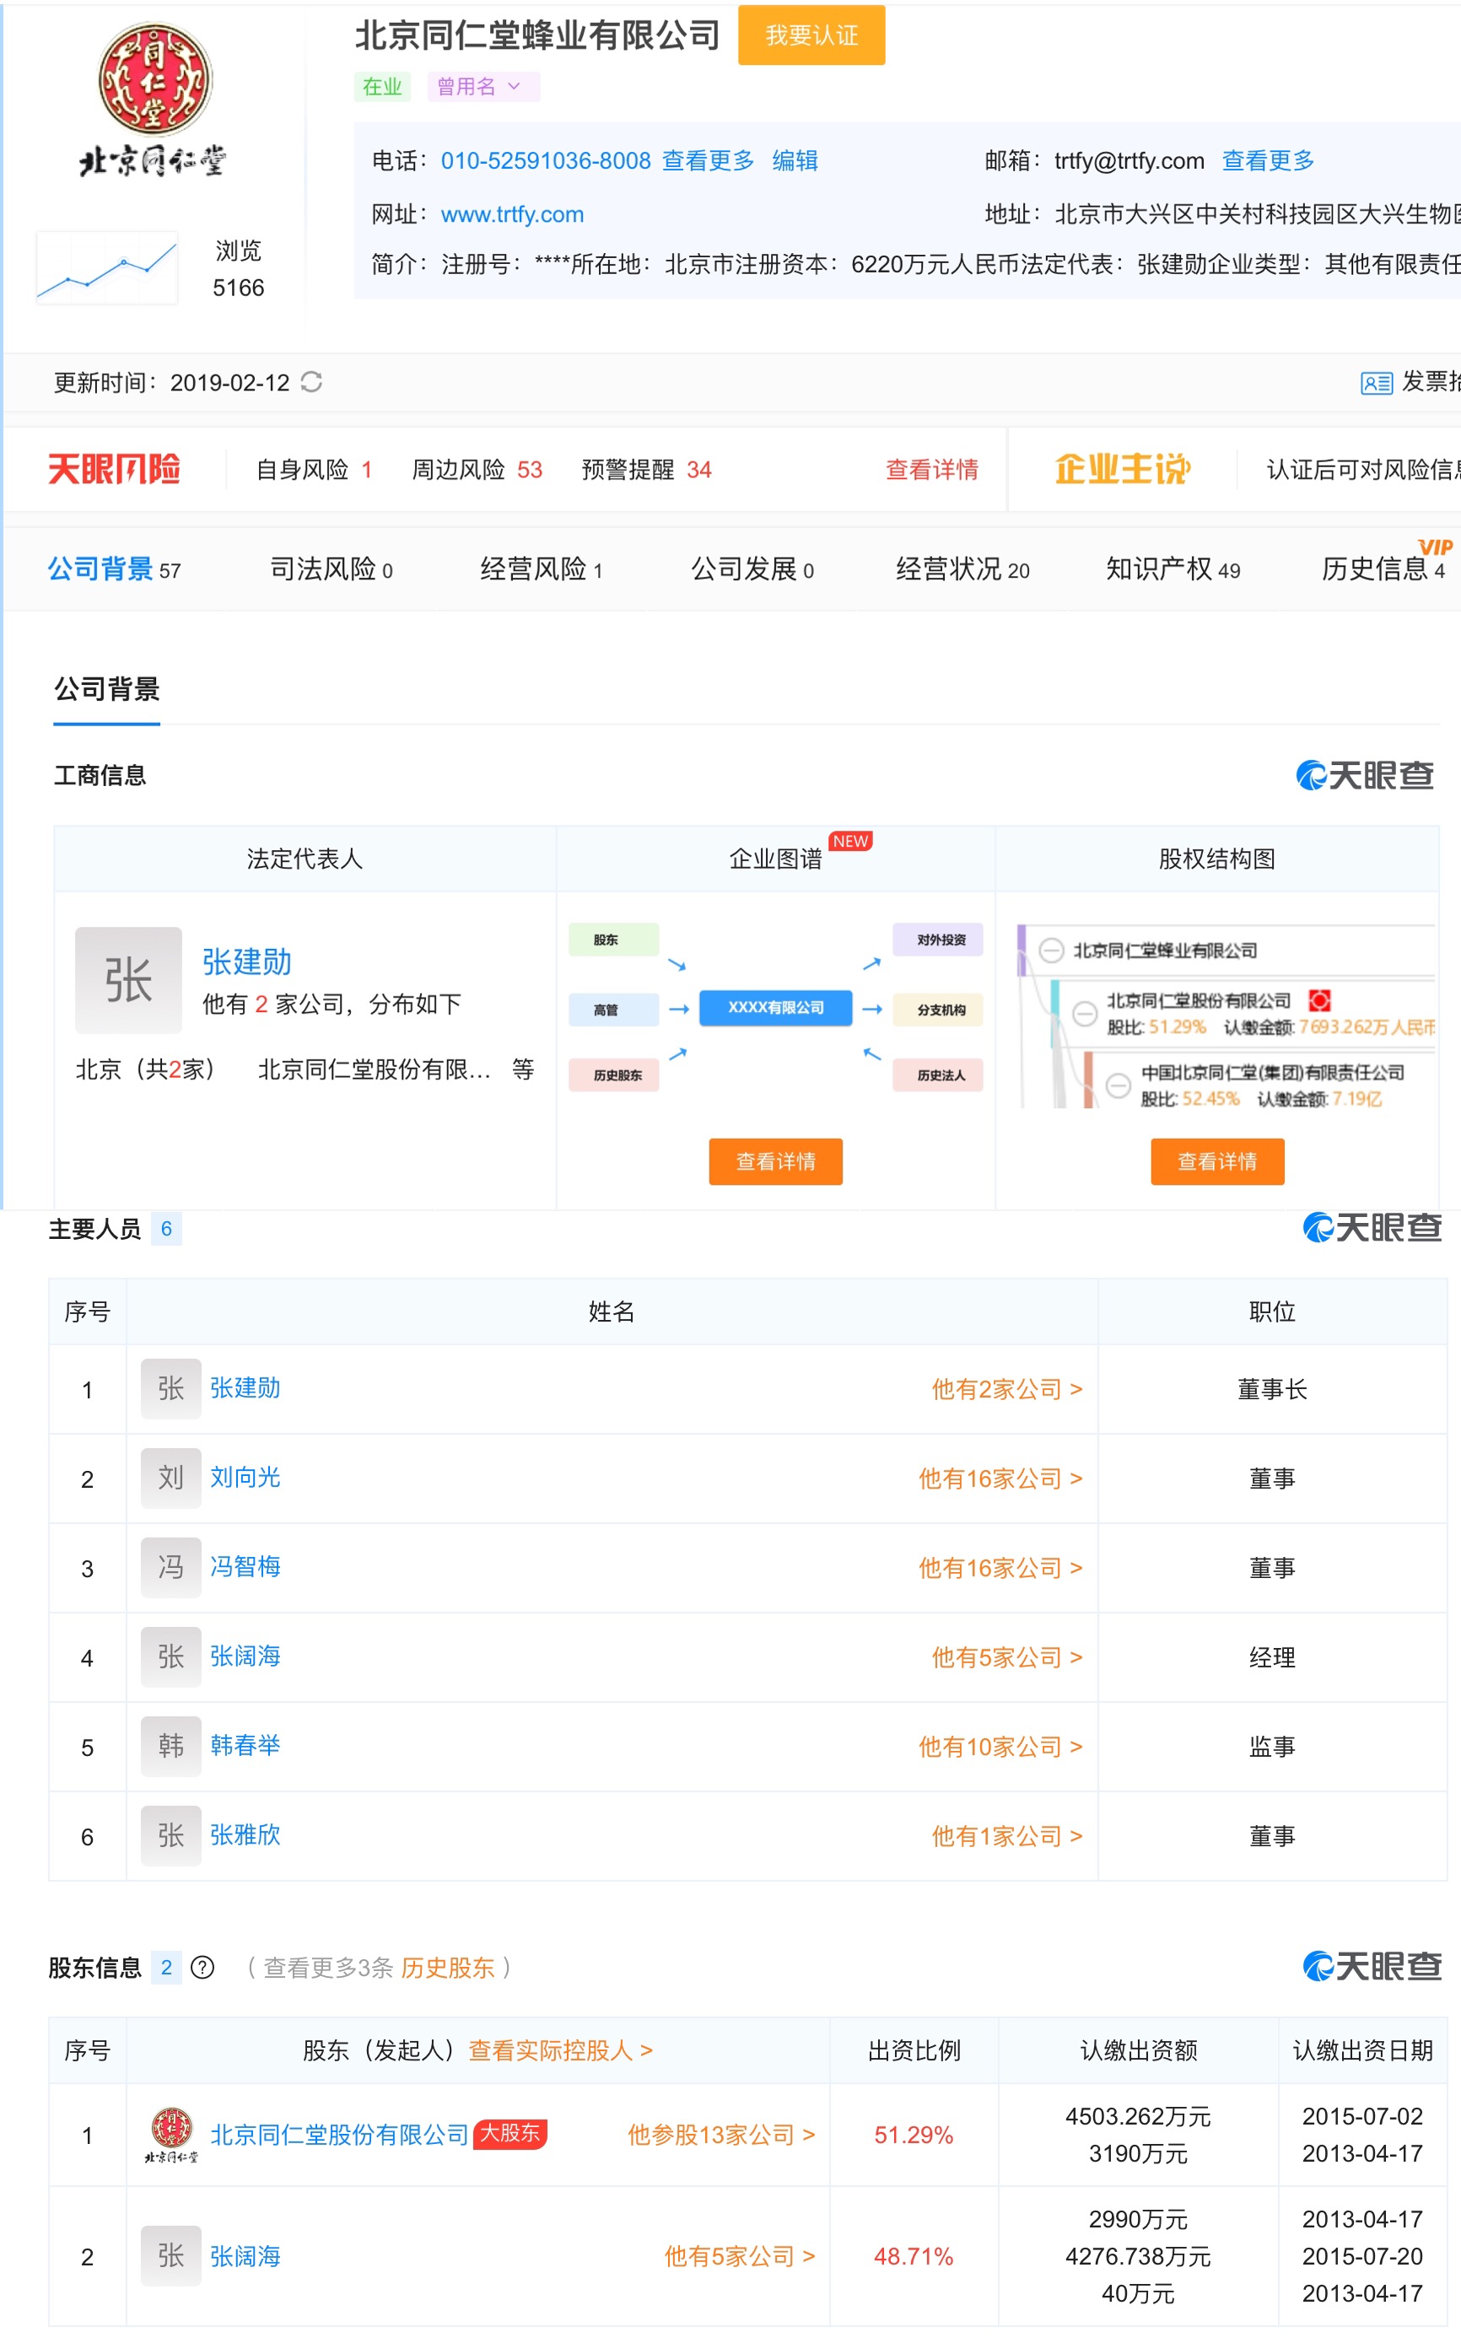1461x2343 pixels.
Task: Open 冯智梅 in the 主要人员 table
Action: pos(245,1566)
